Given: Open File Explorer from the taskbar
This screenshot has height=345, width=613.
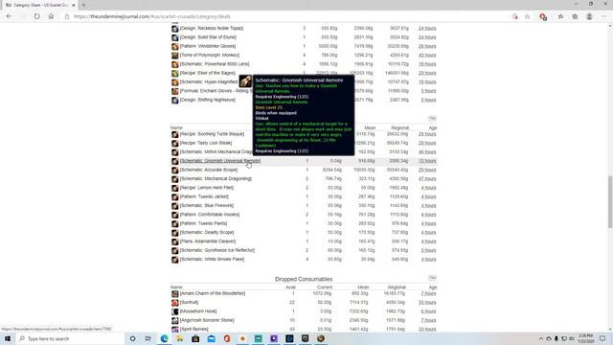Looking at the screenshot, I should (180, 338).
